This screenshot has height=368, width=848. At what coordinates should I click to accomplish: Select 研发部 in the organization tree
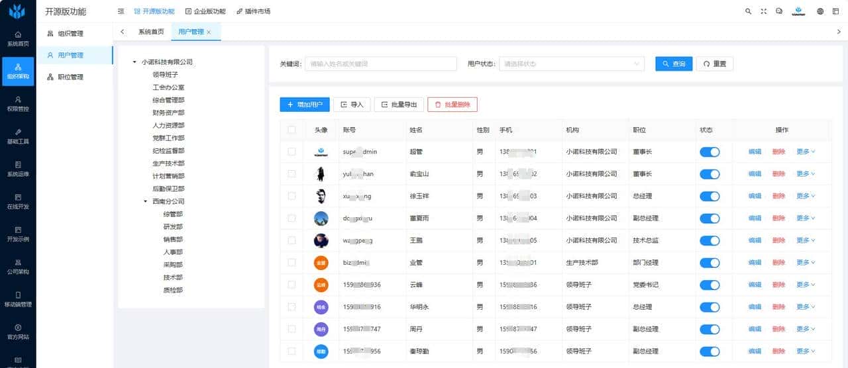tap(173, 227)
